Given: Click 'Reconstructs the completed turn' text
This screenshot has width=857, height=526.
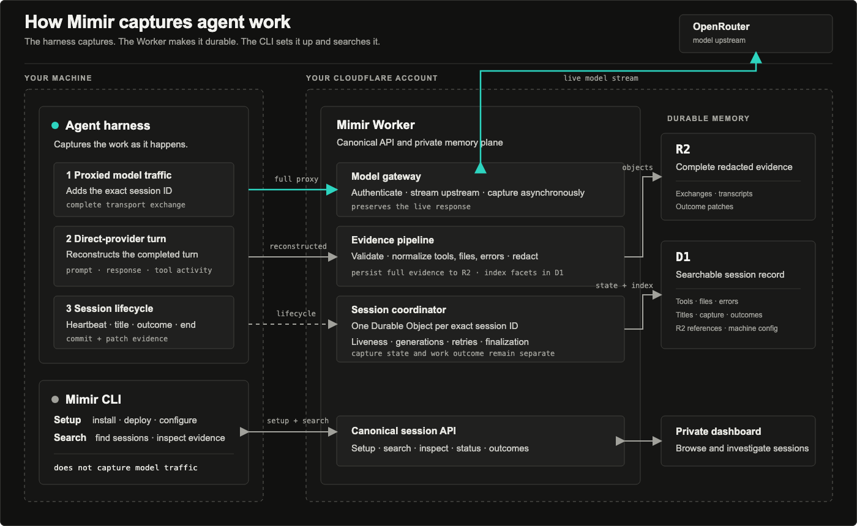Looking at the screenshot, I should point(132,254).
